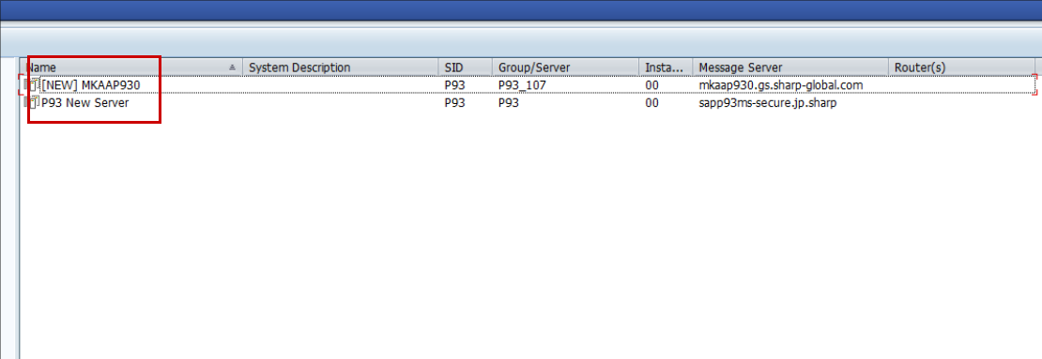Click the System Description column header
The height and width of the screenshot is (359, 1042).
[x=340, y=67]
